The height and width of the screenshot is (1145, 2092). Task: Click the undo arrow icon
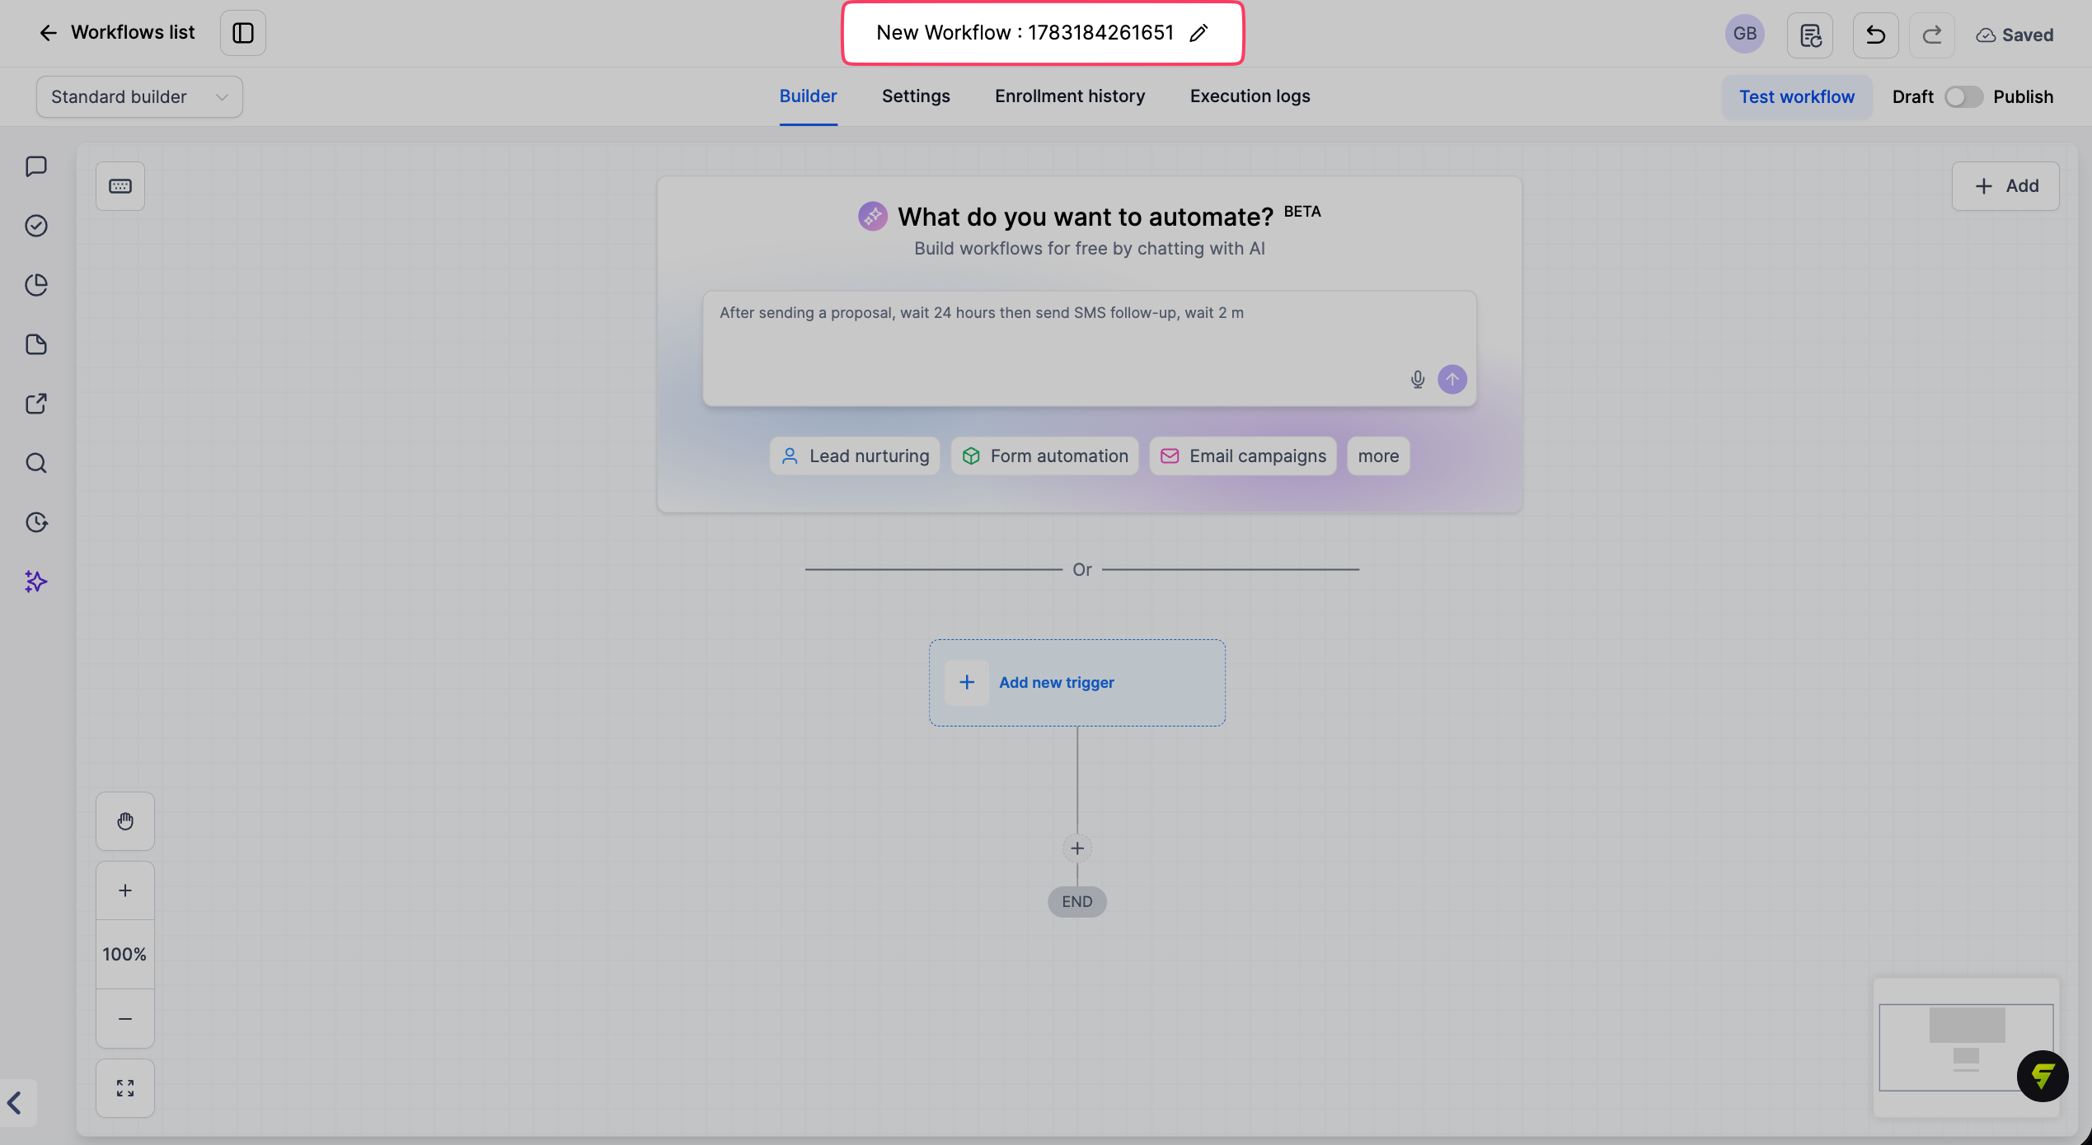click(x=1875, y=35)
